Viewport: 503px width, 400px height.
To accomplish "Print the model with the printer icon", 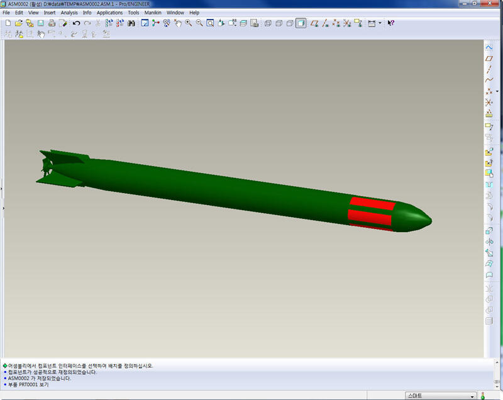I will 52,23.
